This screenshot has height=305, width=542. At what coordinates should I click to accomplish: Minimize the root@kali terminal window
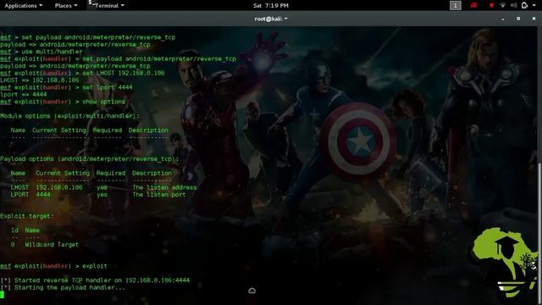(x=502, y=19)
